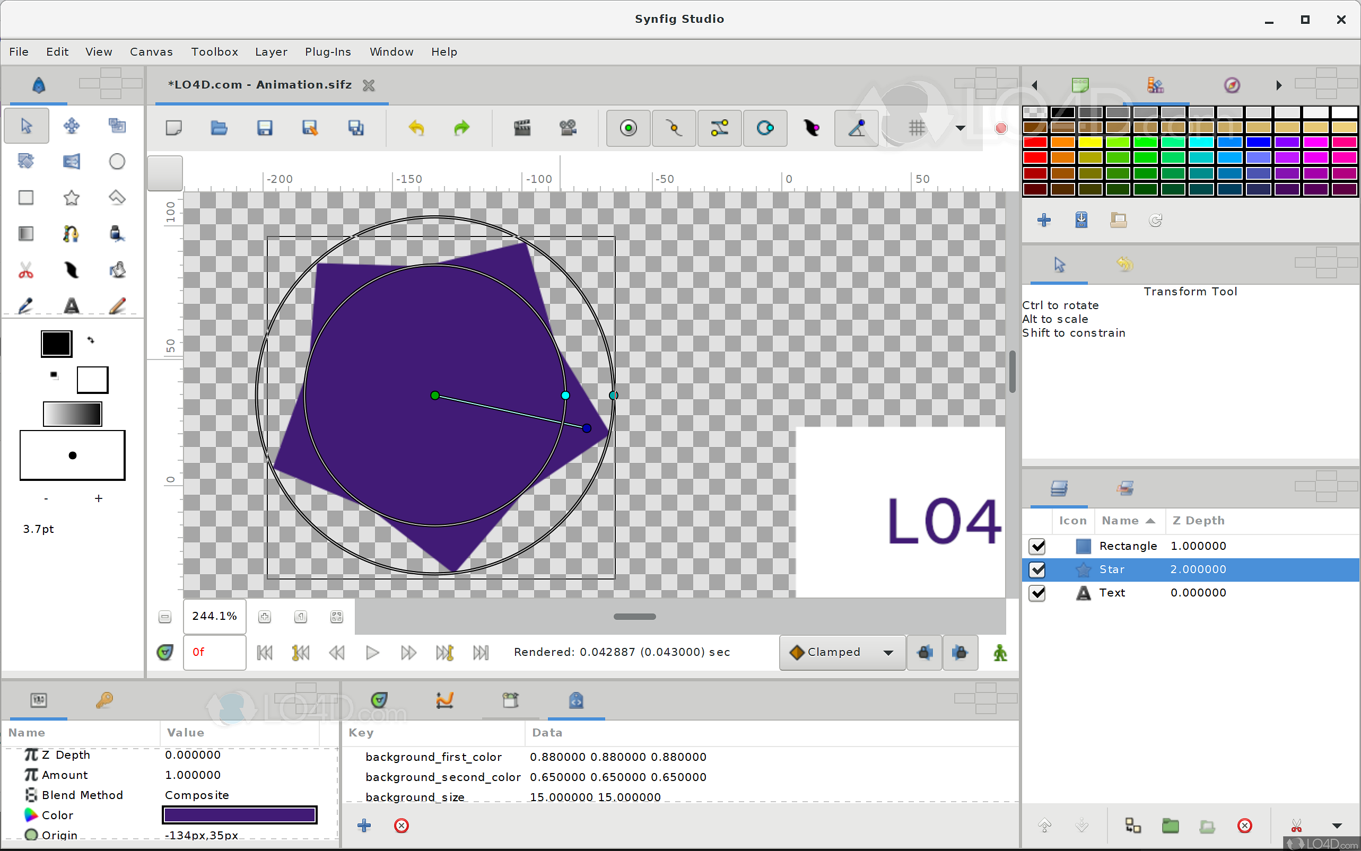Expand the canvas toolbar overflow arrow
1361x851 pixels.
click(961, 128)
